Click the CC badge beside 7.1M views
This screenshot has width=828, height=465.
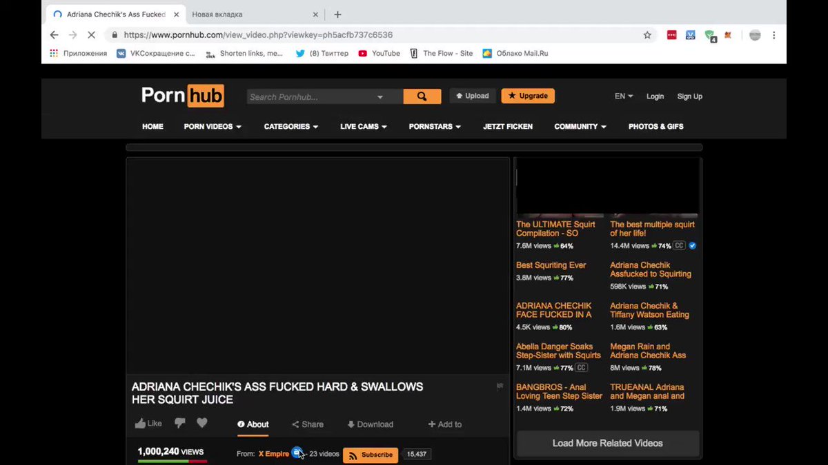[582, 368]
